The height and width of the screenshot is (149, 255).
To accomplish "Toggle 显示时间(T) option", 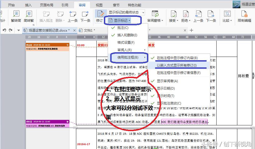I will click(x=178, y=96).
